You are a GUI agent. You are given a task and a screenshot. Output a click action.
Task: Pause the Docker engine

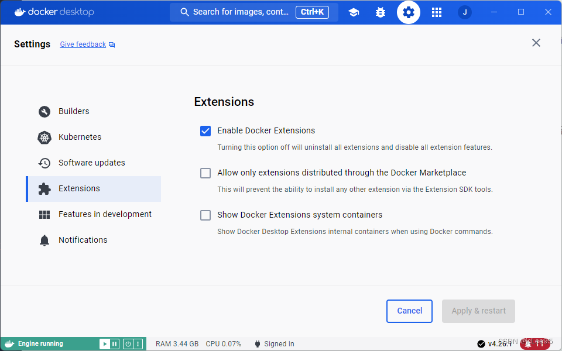[x=114, y=344]
